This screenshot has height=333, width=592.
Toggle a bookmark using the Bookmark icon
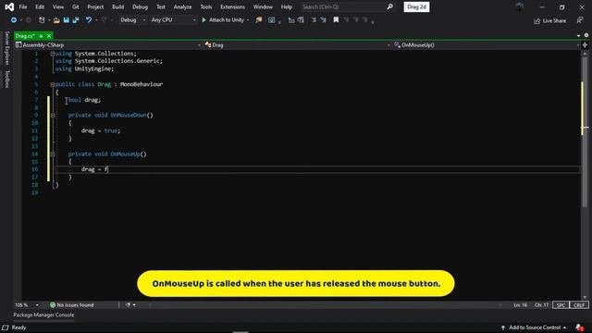click(336, 20)
